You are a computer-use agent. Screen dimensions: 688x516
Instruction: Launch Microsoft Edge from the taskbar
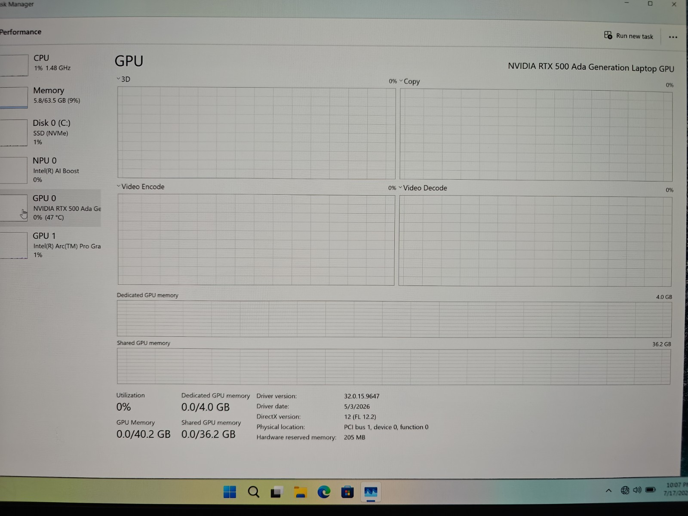(324, 492)
